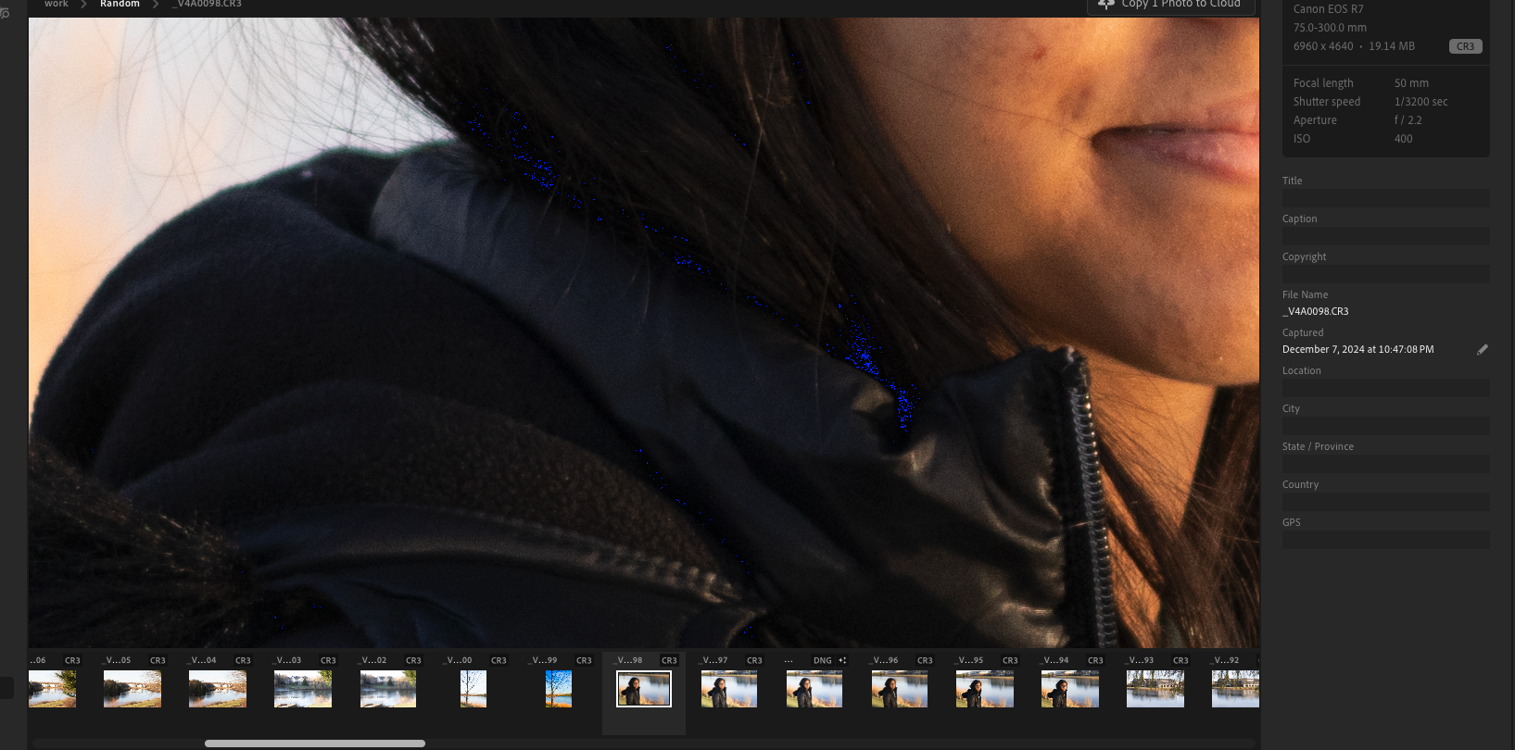The width and height of the screenshot is (1515, 750).
Task: Click the cloud icon on Copy Photo to Cloud
Action: click(x=1105, y=5)
